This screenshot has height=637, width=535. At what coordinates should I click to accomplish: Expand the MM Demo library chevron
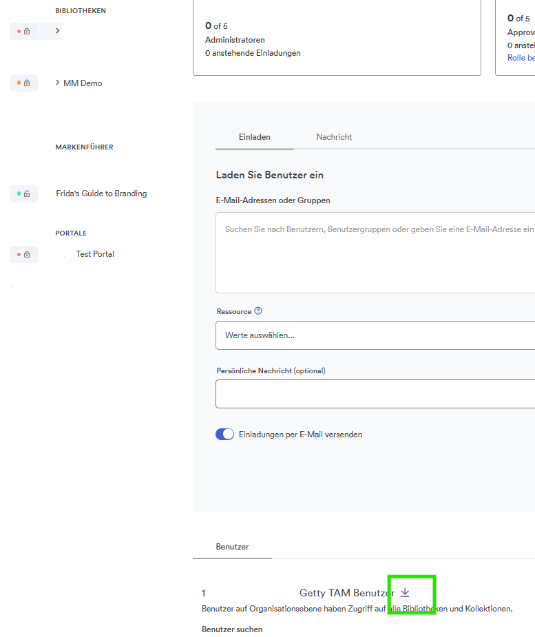58,83
